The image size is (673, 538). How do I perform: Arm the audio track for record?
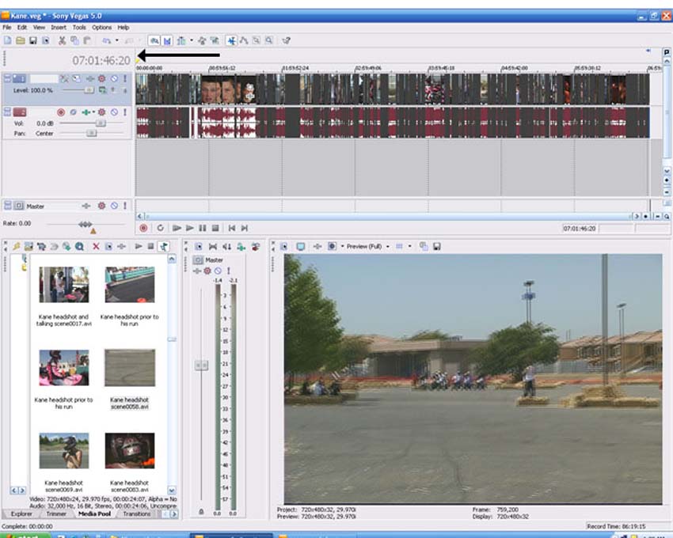[x=61, y=112]
